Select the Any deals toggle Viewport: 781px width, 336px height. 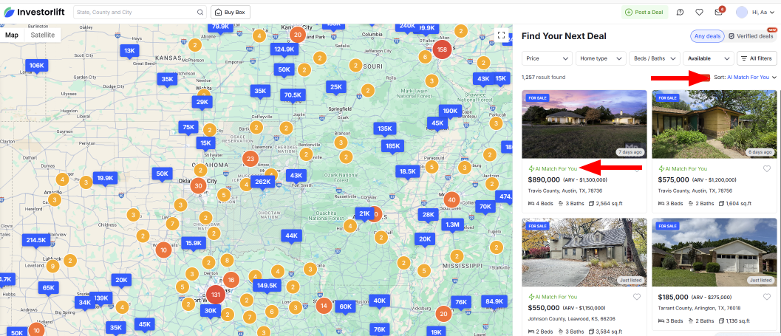(x=707, y=36)
